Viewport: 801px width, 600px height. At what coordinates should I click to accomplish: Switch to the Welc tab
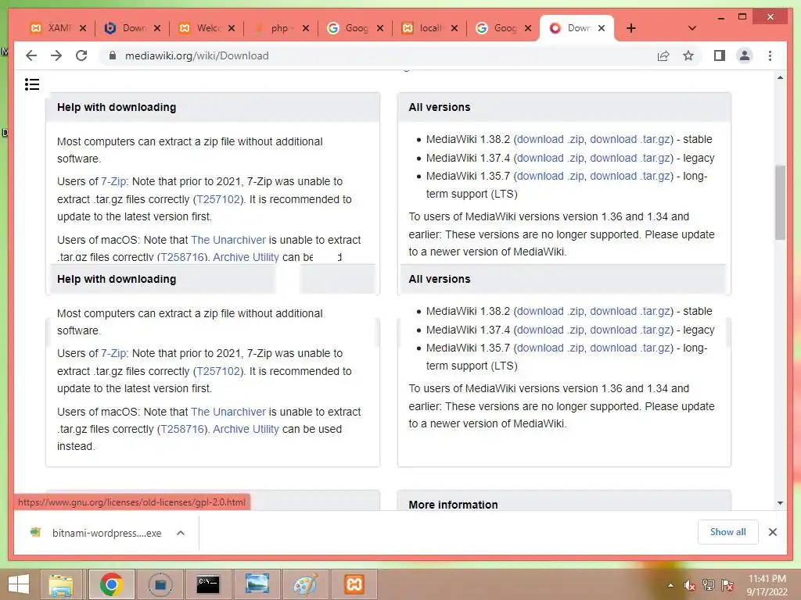[x=206, y=28]
